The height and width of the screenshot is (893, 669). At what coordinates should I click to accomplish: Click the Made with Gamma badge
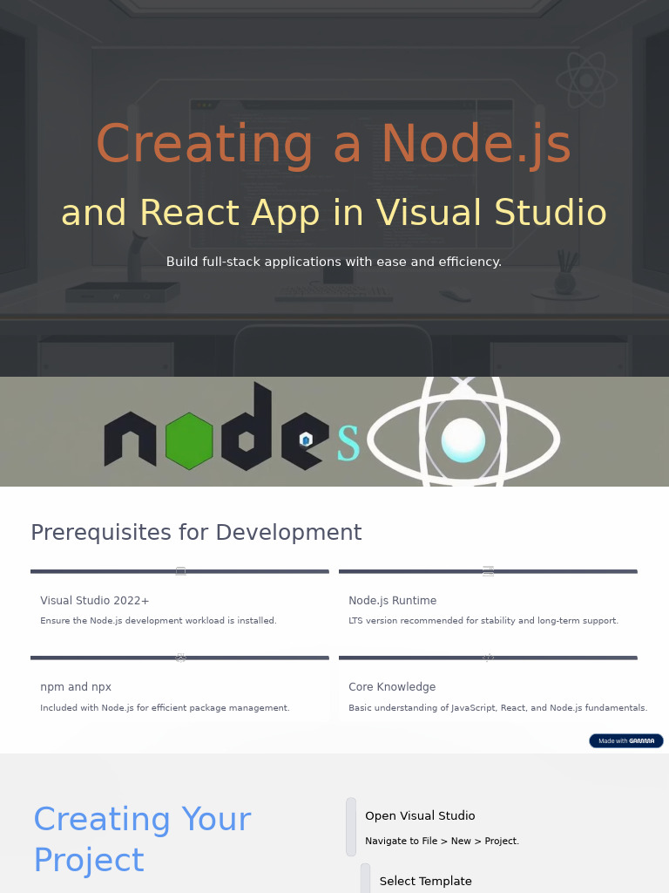pos(625,740)
